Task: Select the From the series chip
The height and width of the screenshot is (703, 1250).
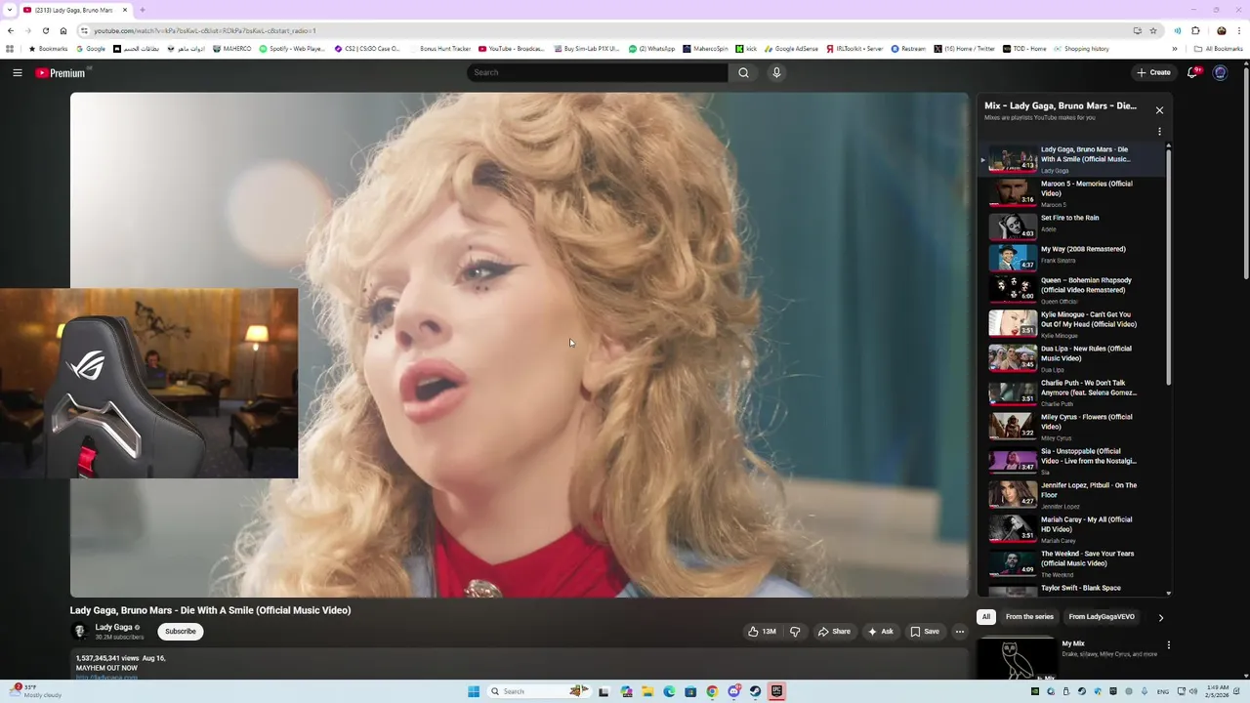Action: 1029,617
